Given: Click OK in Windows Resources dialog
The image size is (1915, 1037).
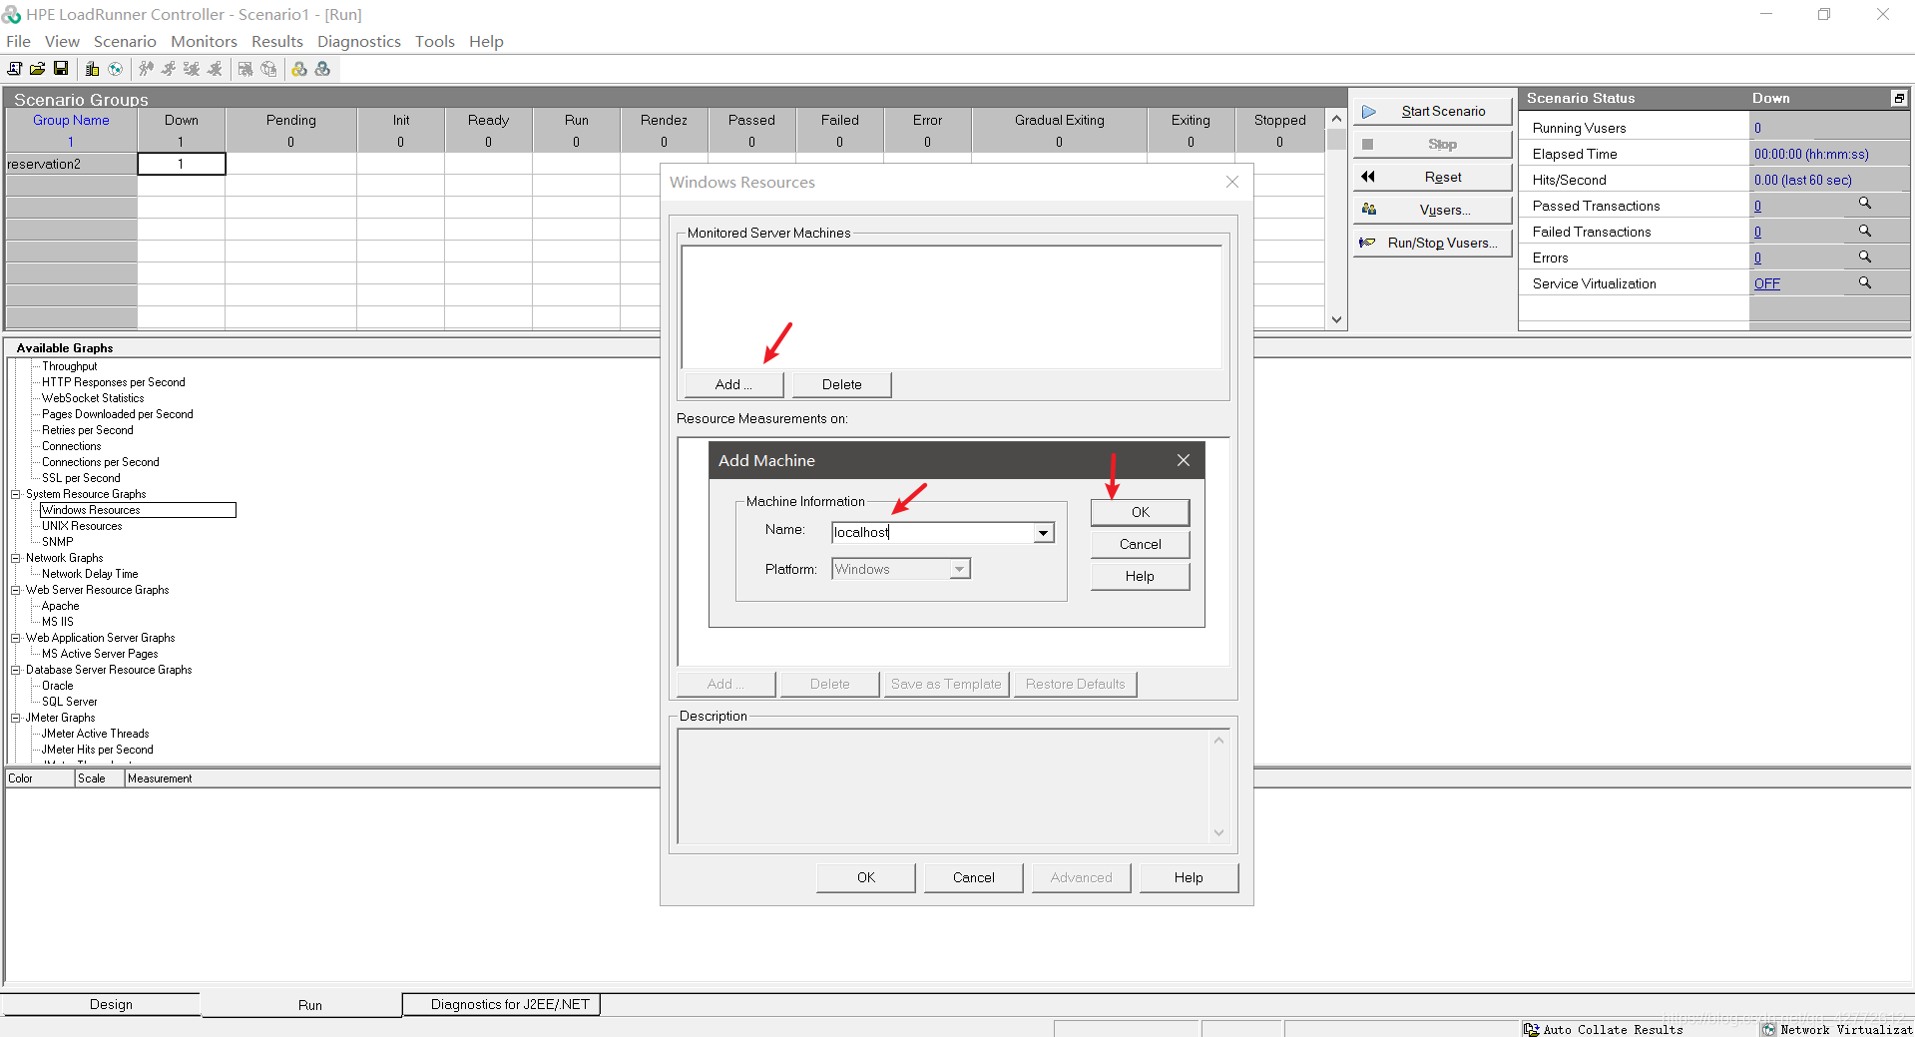Looking at the screenshot, I should tap(865, 877).
